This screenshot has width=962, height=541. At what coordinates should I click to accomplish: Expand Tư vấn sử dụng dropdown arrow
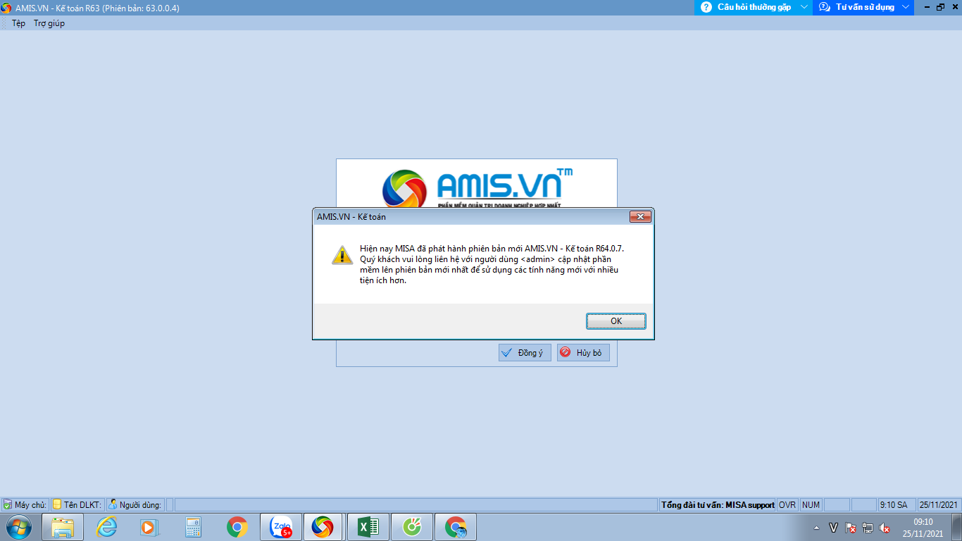[x=906, y=7]
